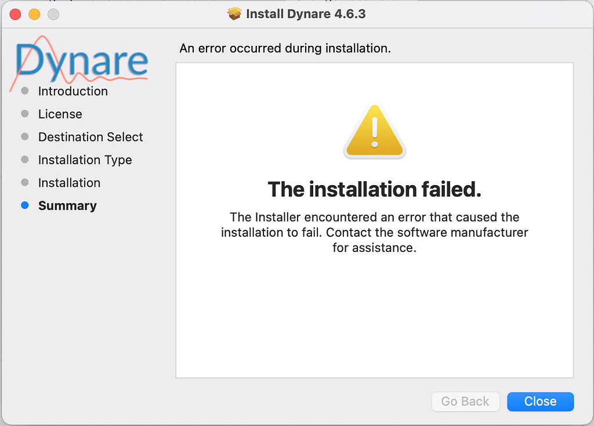Click the gray dot beside Destination Select

tap(24, 137)
